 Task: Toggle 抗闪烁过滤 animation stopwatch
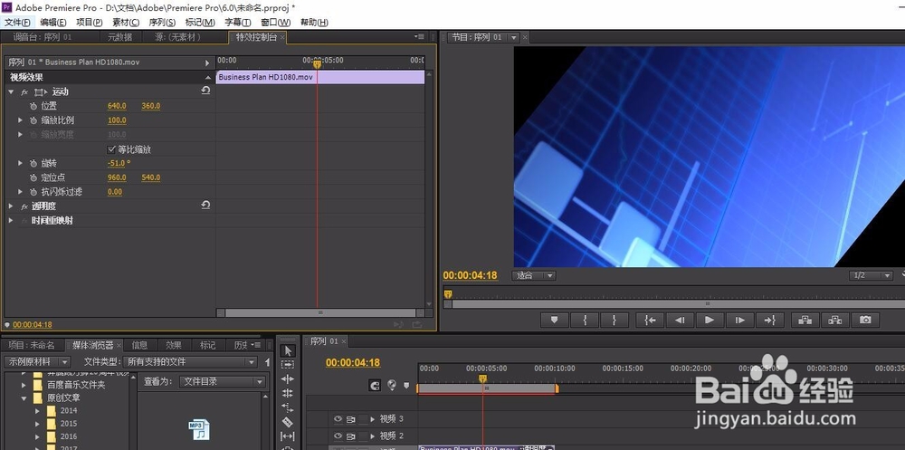(33, 192)
